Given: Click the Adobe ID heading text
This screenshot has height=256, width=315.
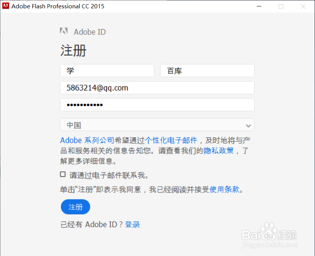Looking at the screenshot, I should (x=90, y=32).
